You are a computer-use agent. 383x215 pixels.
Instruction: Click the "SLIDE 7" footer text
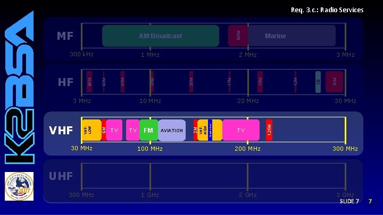[349, 201]
